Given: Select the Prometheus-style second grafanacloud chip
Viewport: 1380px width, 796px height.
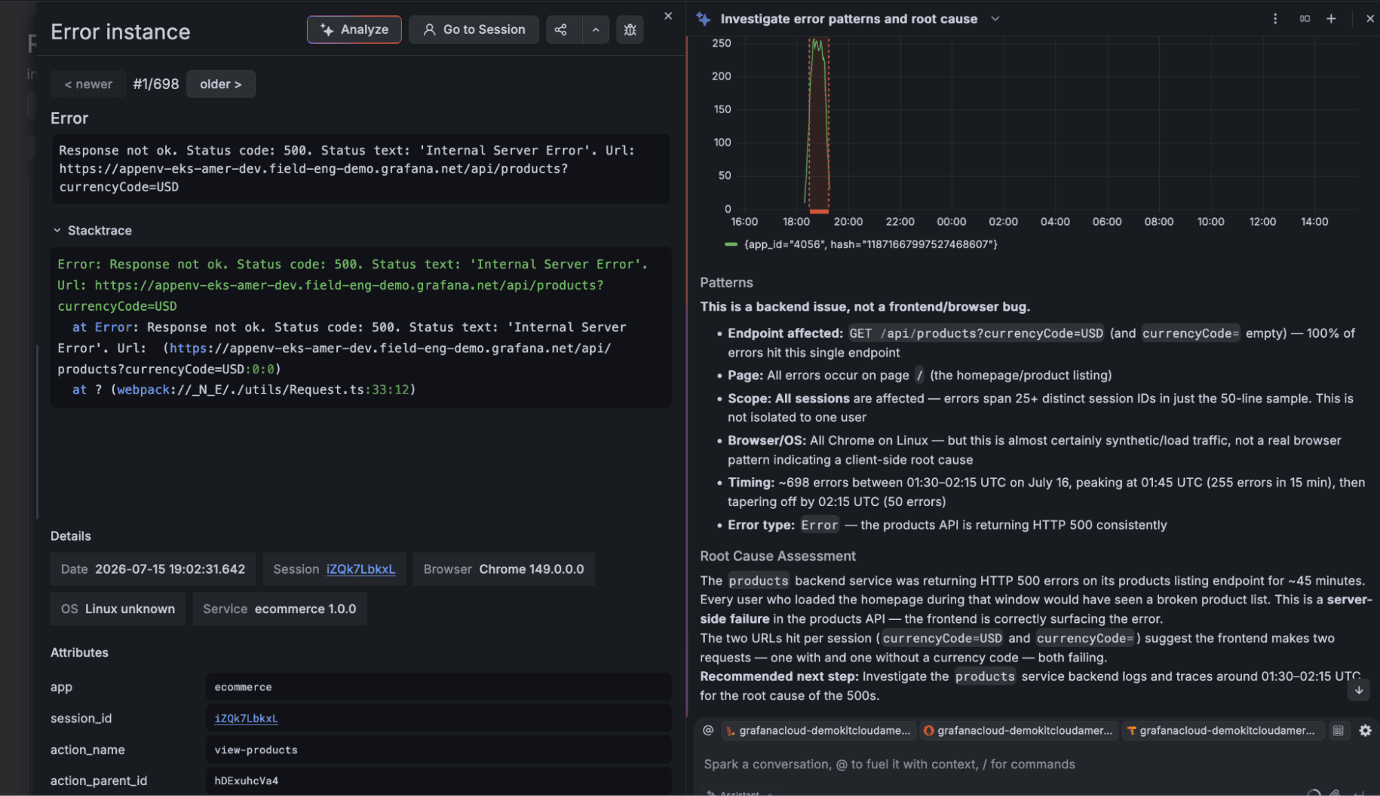Looking at the screenshot, I should [1018, 730].
